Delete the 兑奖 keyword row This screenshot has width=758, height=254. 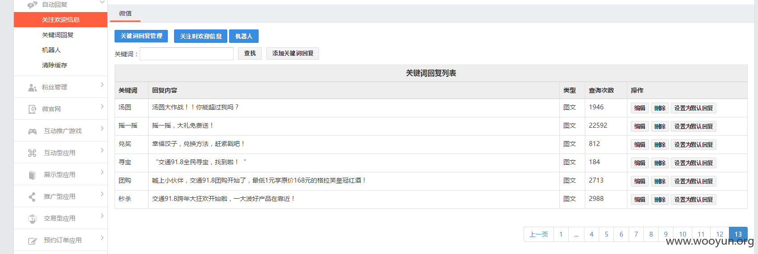click(660, 145)
